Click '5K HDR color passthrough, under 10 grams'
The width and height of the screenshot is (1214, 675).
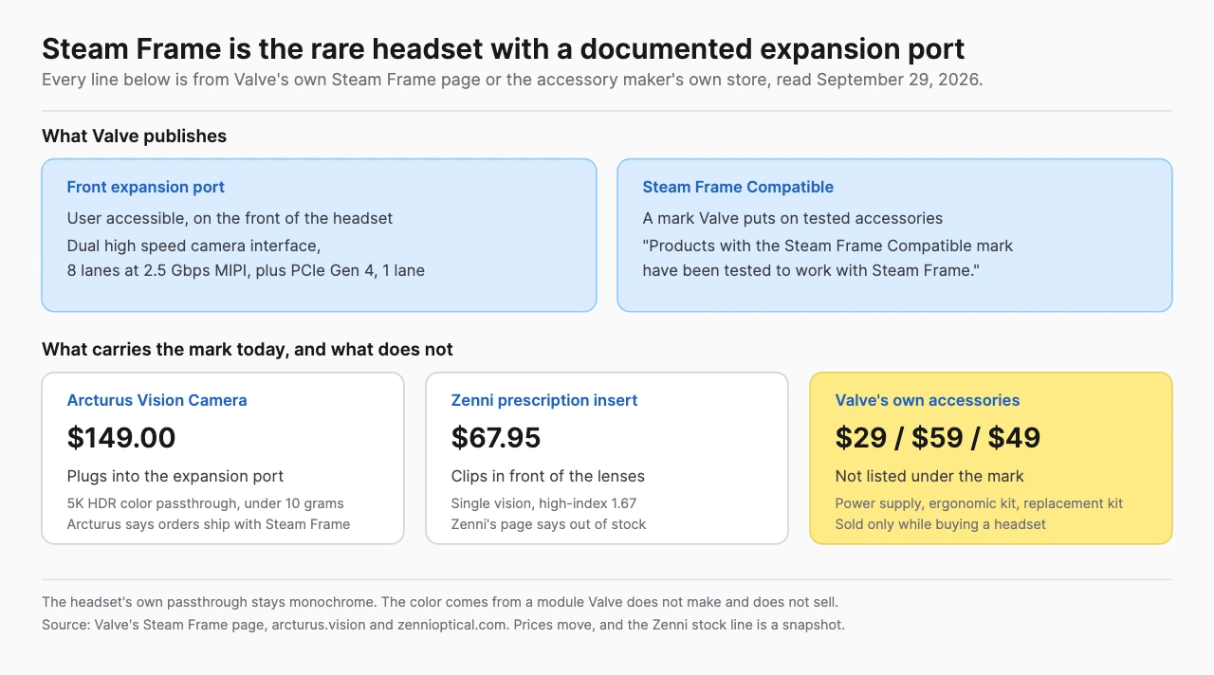click(x=205, y=503)
